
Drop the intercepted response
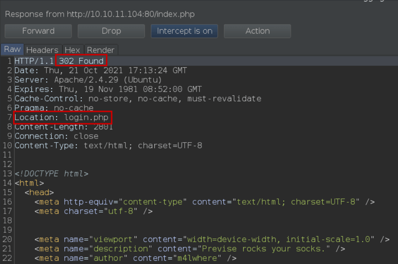111,31
